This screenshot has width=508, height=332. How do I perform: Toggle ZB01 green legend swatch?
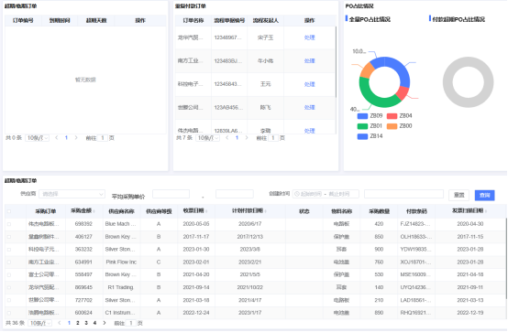tap(362, 126)
